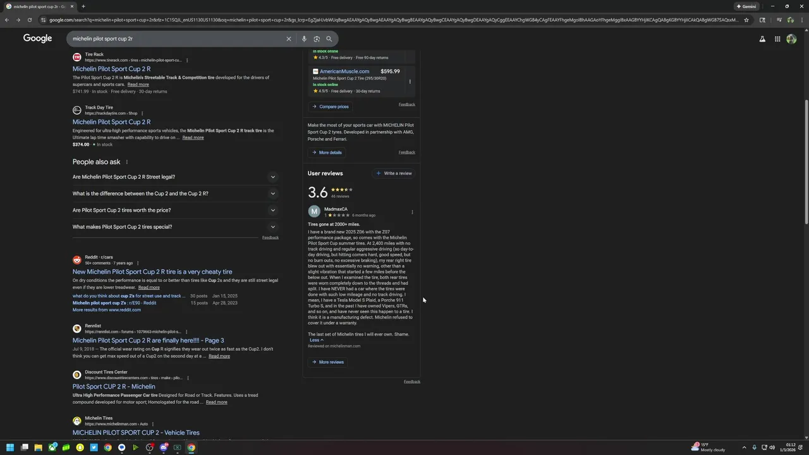Open the media controls toolbar icon
Image resolution: width=809 pixels, height=455 pixels.
pos(779,20)
